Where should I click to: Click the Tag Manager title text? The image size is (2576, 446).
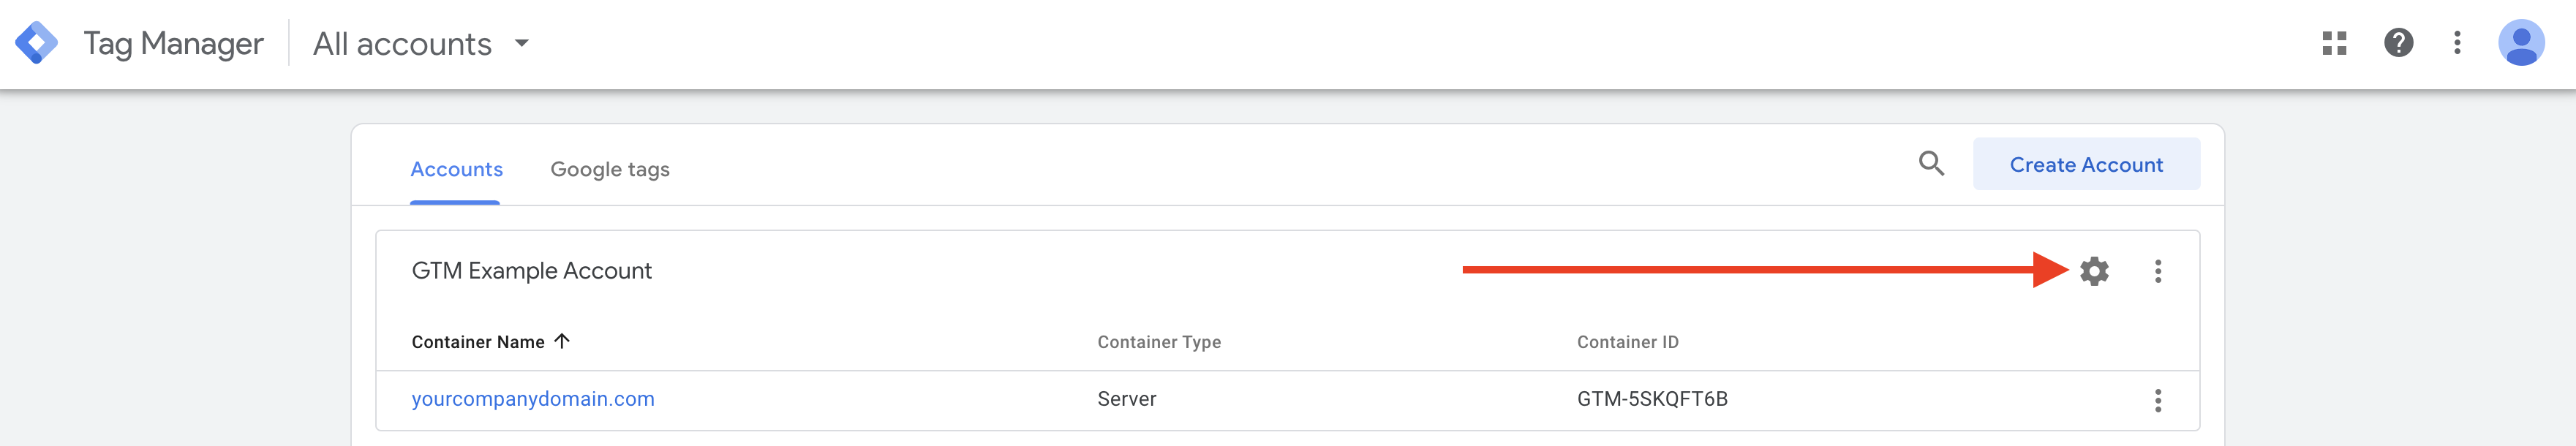pos(173,44)
